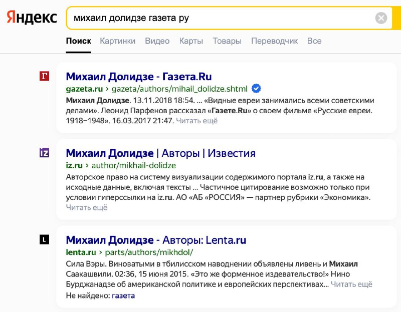Open the Михаил Долидзе Авторы Известия result
The image size is (401, 312).
tap(160, 153)
